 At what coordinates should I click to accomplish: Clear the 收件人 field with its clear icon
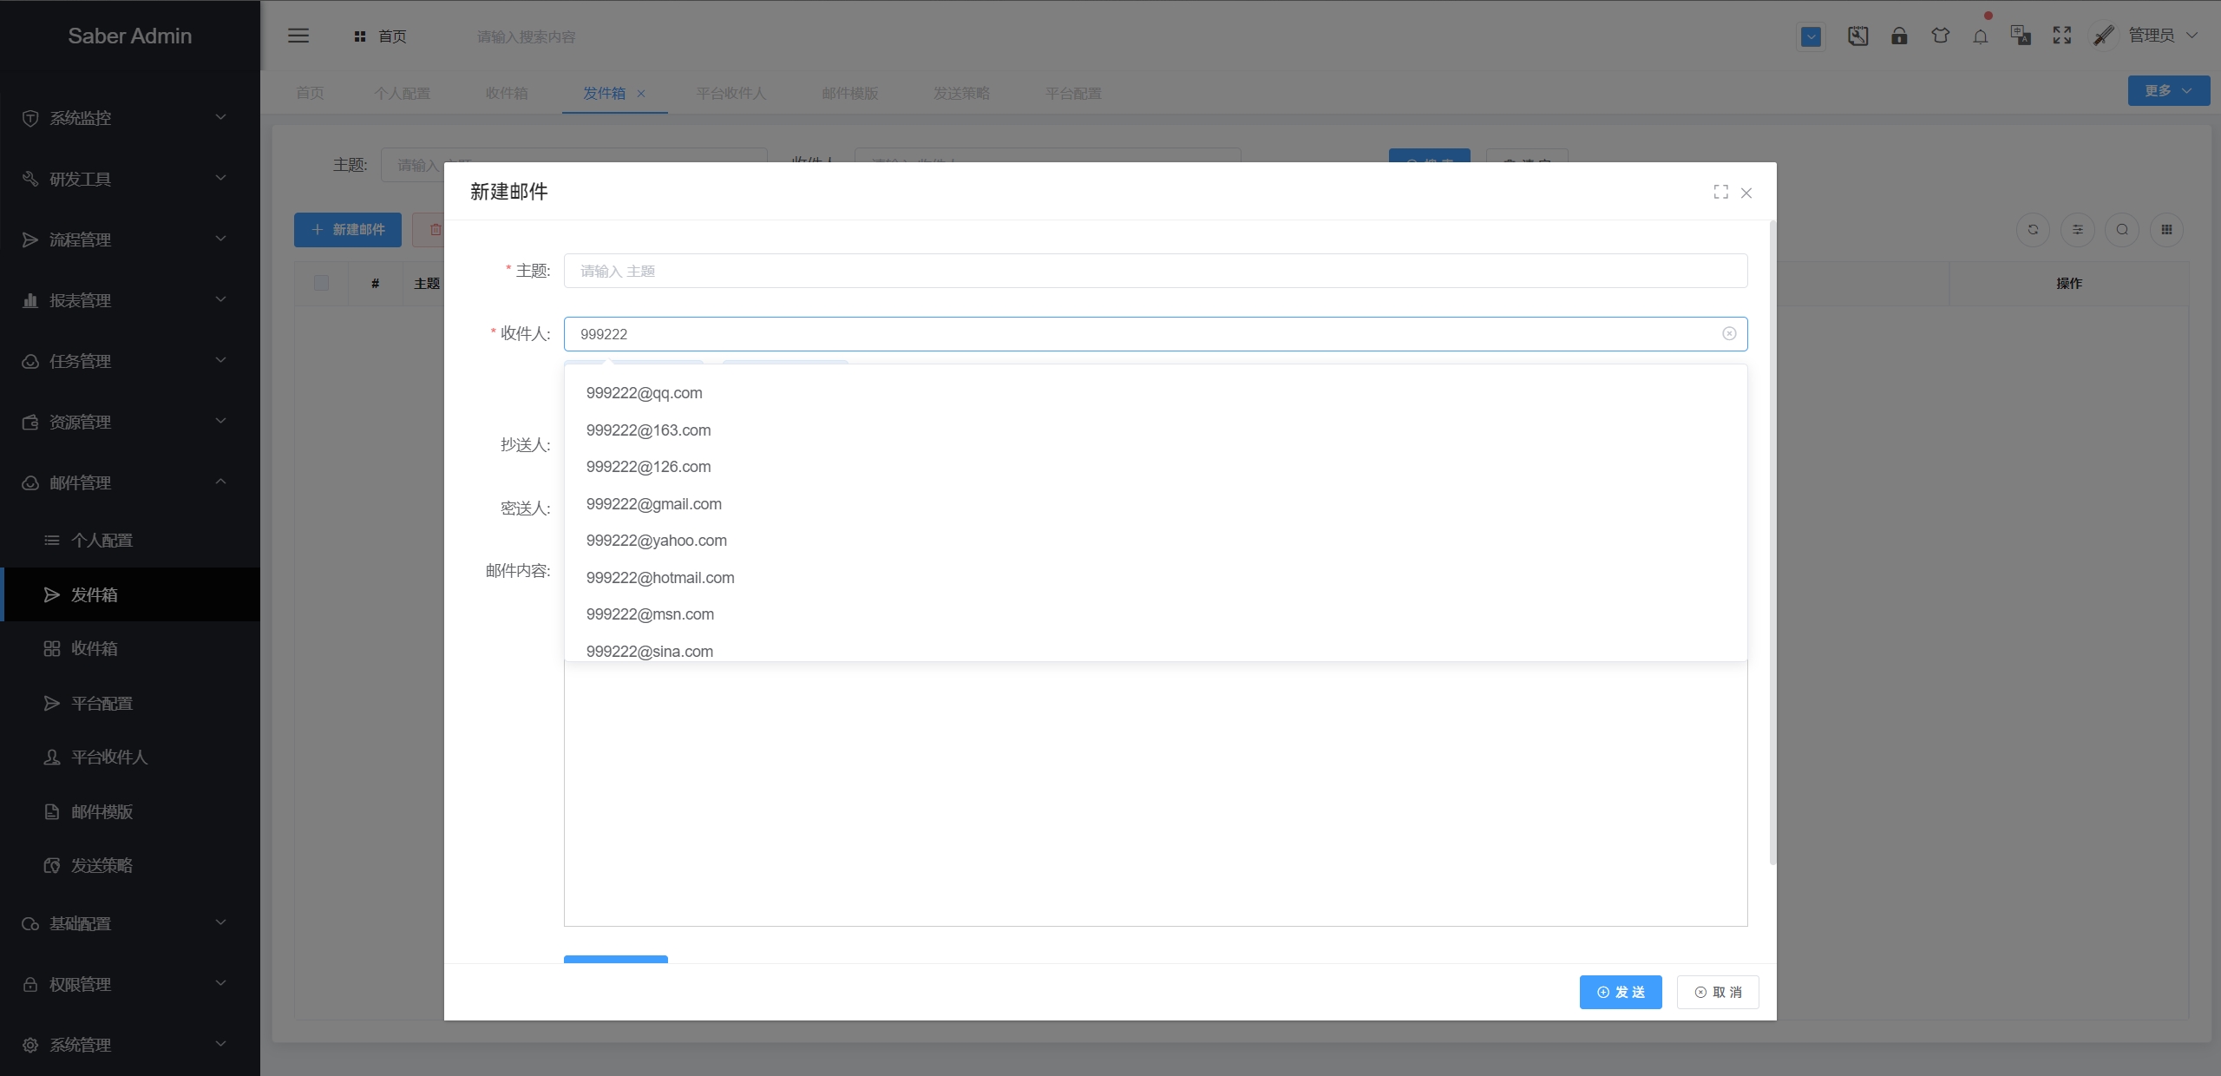(x=1729, y=334)
